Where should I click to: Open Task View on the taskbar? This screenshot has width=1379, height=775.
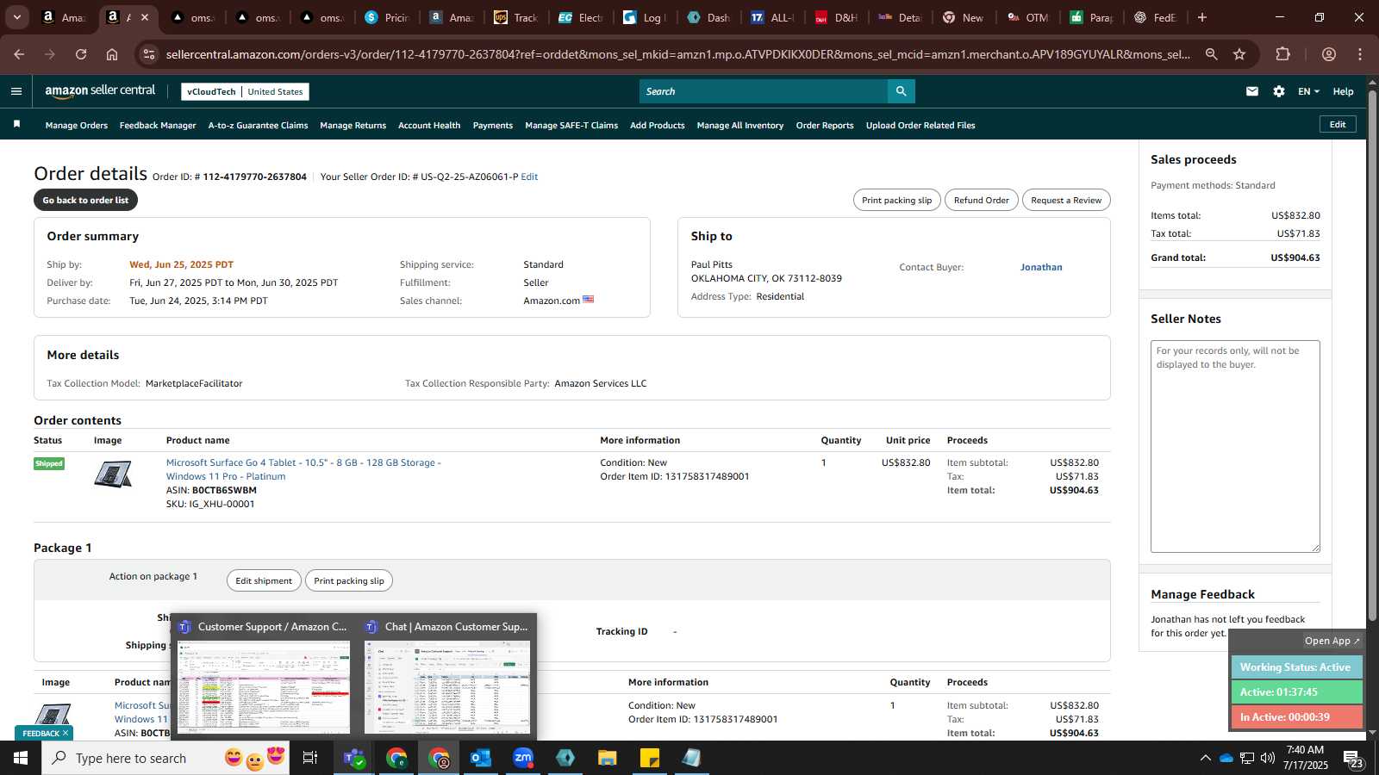[310, 758]
